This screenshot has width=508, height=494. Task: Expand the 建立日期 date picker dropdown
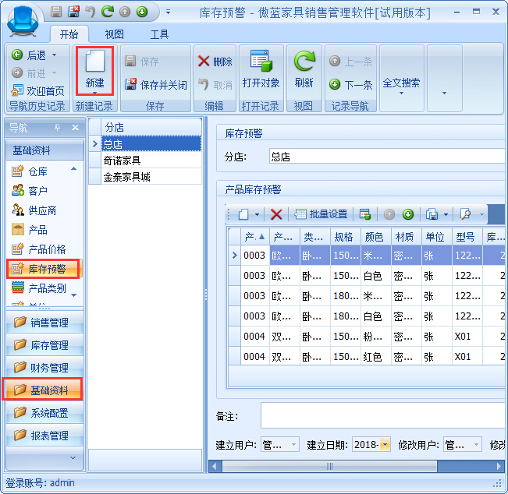point(385,445)
